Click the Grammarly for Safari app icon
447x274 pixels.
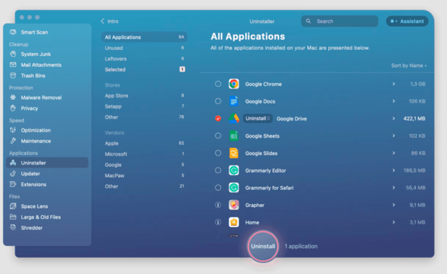tap(234, 188)
